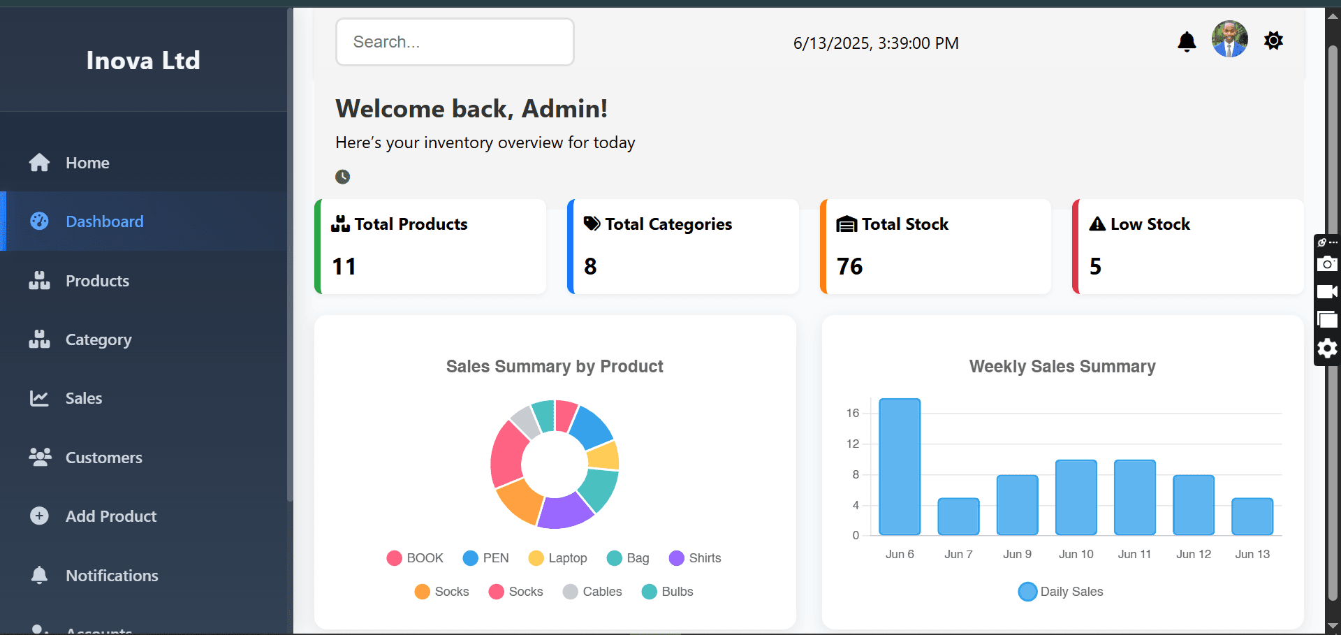Click the Category boxes icon in sidebar
Viewport: 1341px width, 635px height.
tap(39, 339)
